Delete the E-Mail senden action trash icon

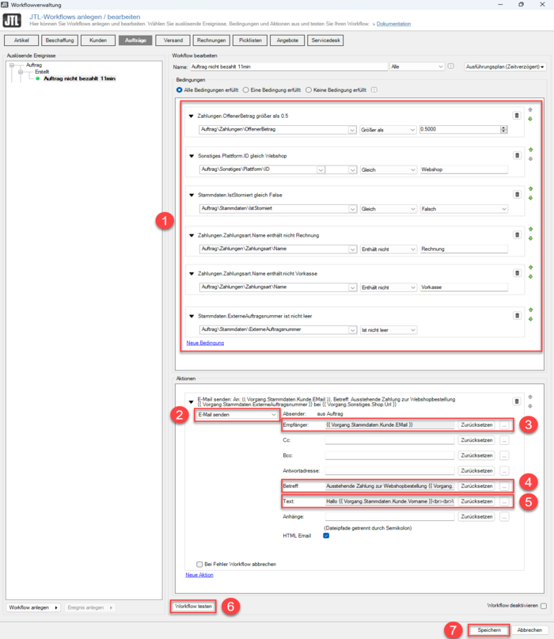point(517,401)
